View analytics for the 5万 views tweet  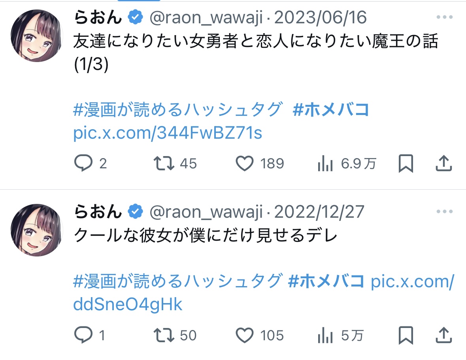(x=325, y=335)
